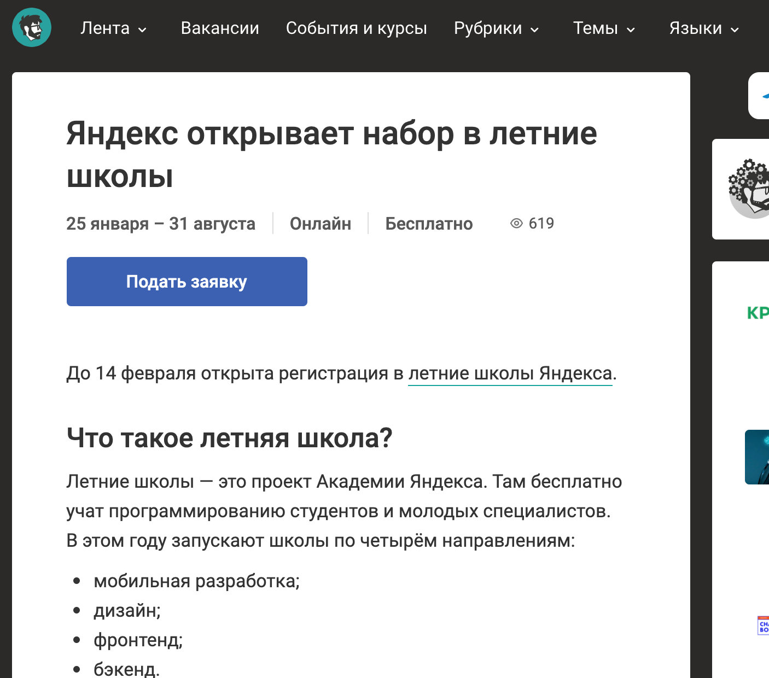Click the list item бэкенд
The image size is (769, 678).
click(x=127, y=669)
